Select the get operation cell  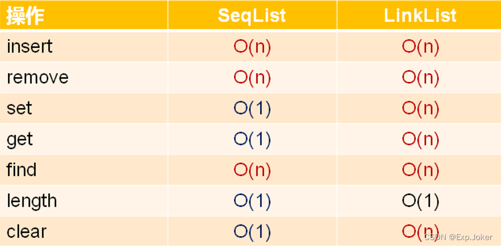pyautogui.click(x=20, y=139)
